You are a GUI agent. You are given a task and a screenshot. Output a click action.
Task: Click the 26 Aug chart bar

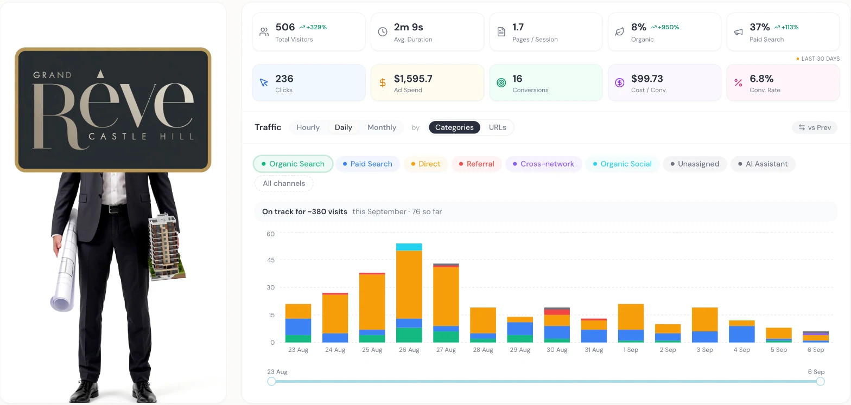click(409, 293)
